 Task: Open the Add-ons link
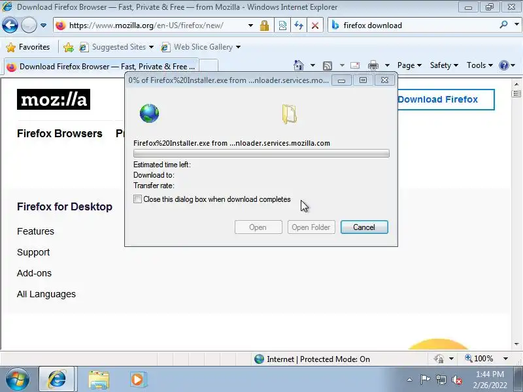[x=35, y=273]
